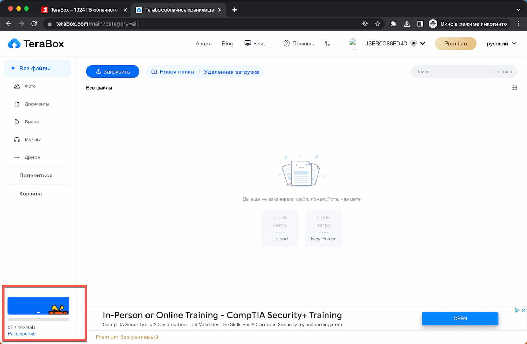Open the Поделиться section

pos(36,175)
